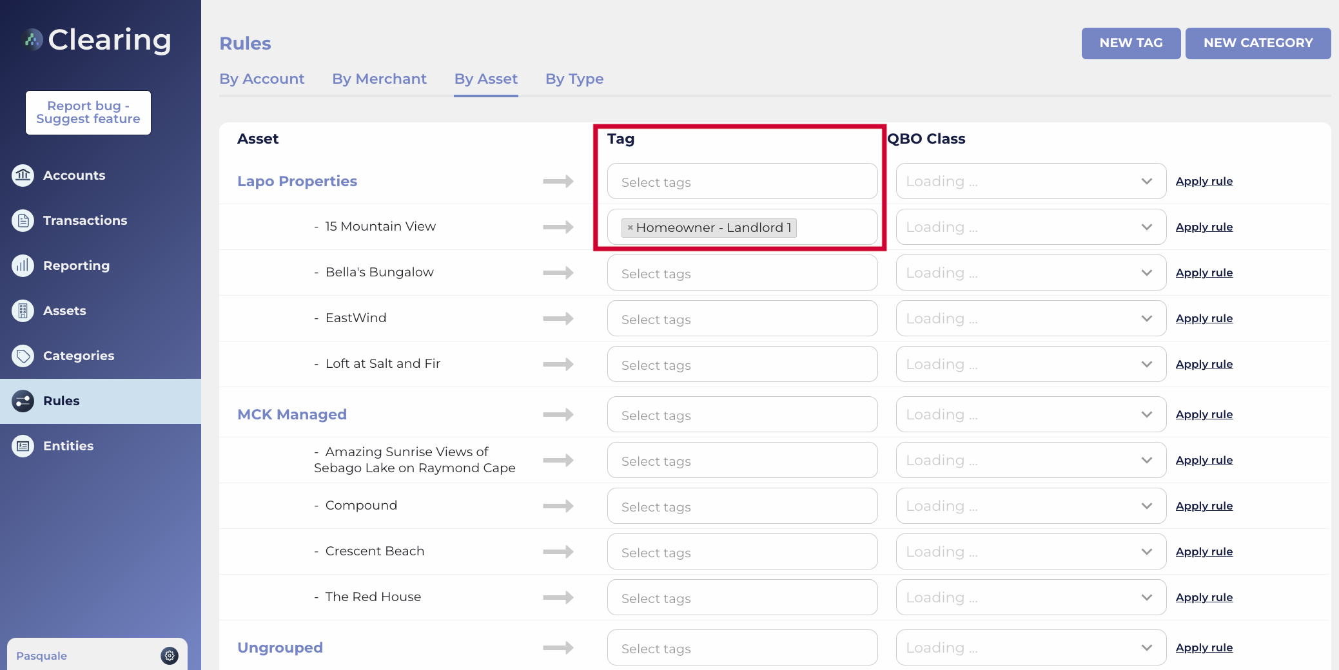The height and width of the screenshot is (670, 1339).
Task: Open QBO Class dropdown for Crescent Beach
Action: [x=1031, y=551]
